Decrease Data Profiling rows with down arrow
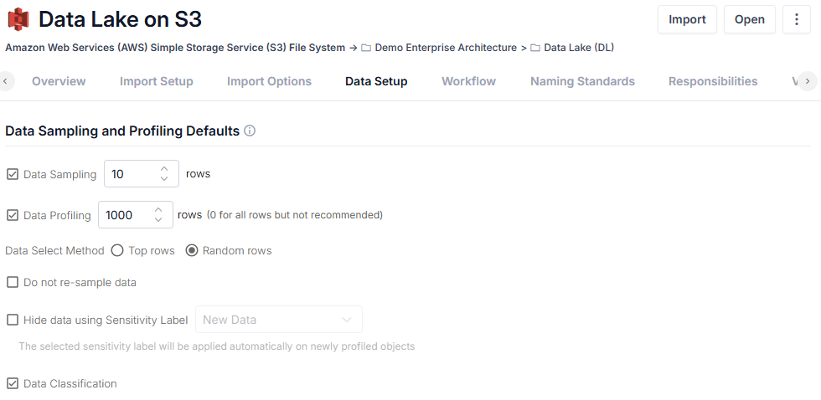Screen dimensions: 821x400 [x=158, y=219]
